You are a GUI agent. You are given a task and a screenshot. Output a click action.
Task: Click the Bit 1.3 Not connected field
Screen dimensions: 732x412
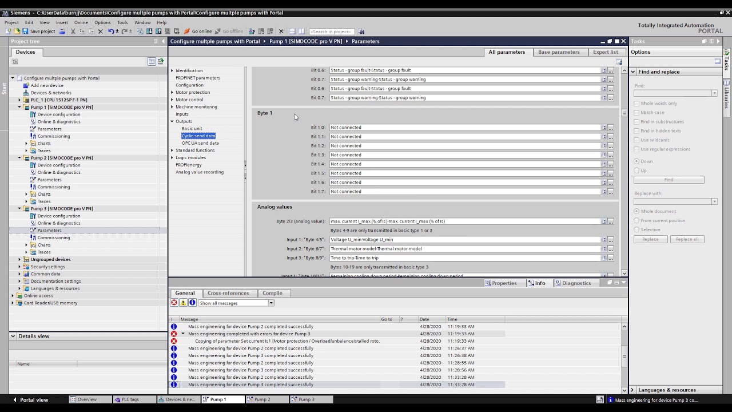pyautogui.click(x=464, y=155)
